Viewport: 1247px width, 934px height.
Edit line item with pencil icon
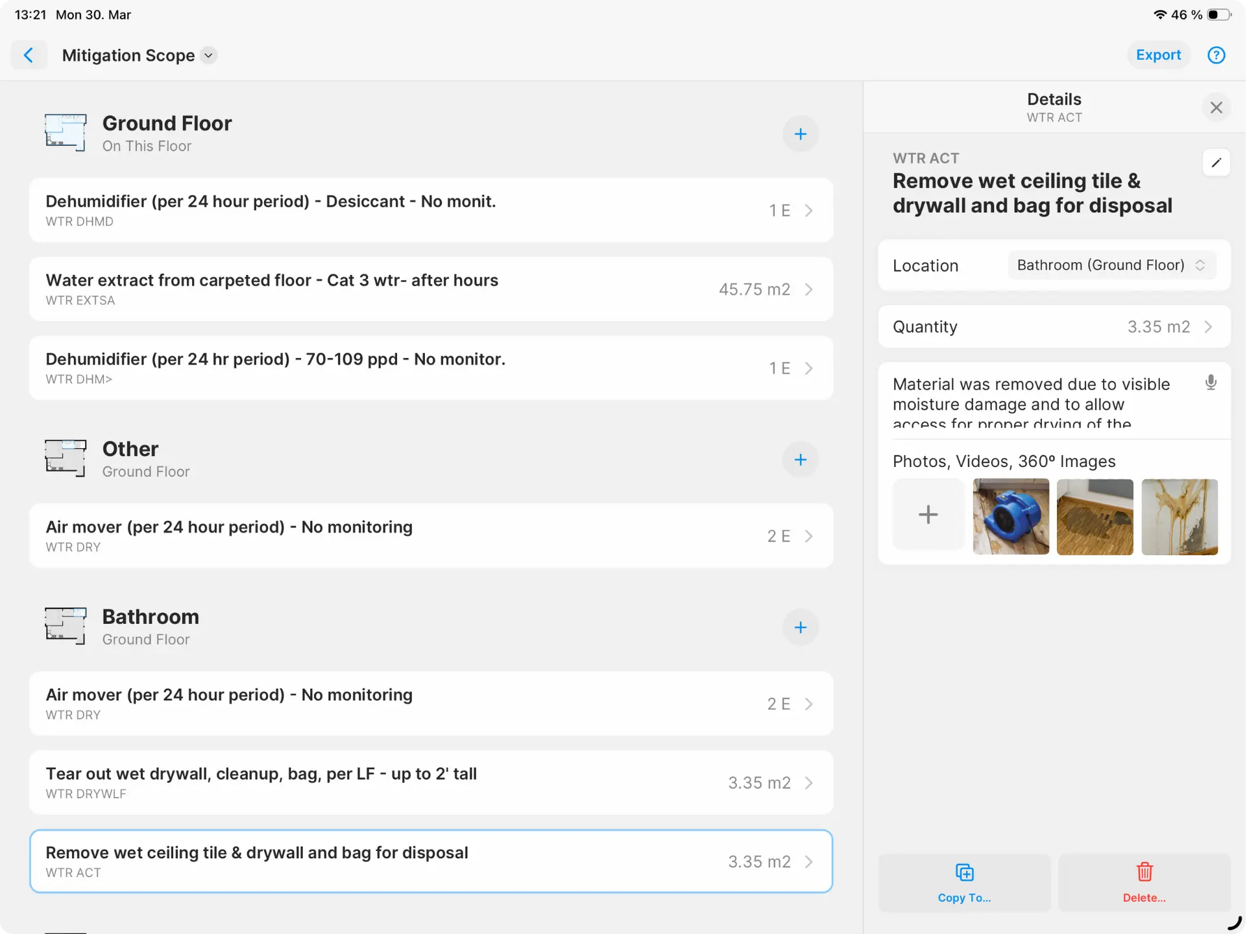point(1216,163)
